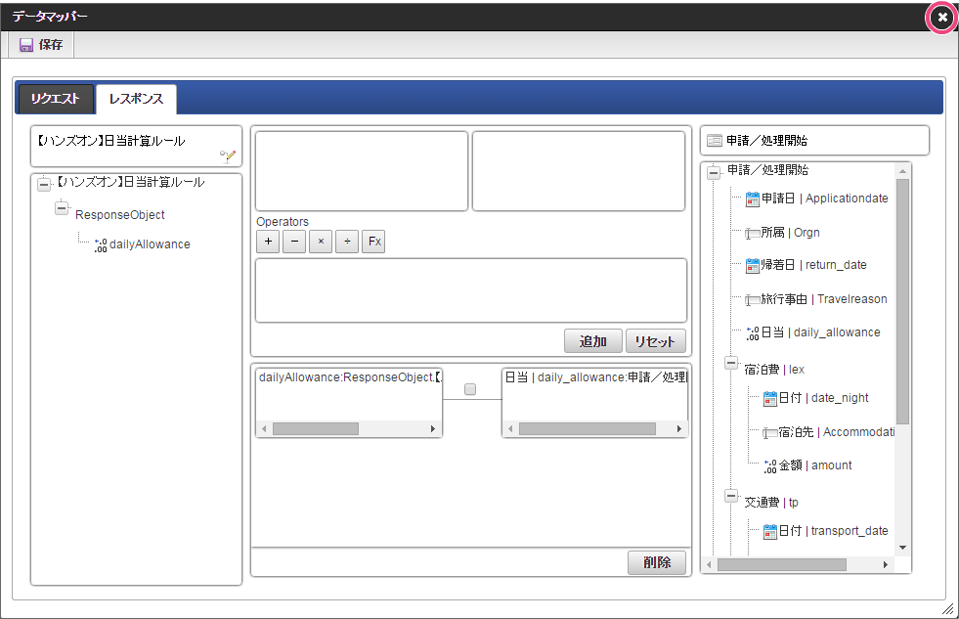
Task: Click text field icon beside 宿泊先
Action: coord(770,433)
